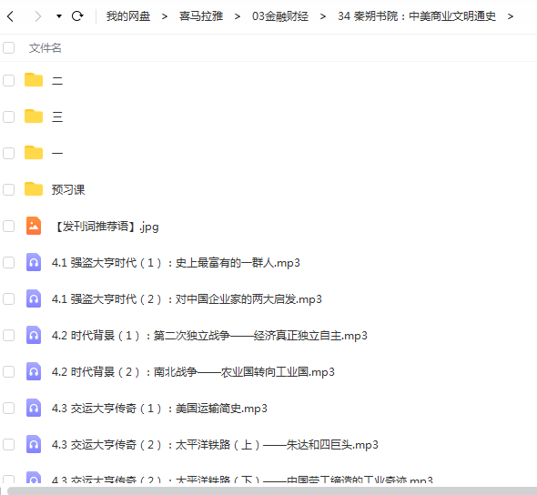The height and width of the screenshot is (495, 537).
Task: Navigate to 喜马拉雅 in breadcrumb
Action: pyautogui.click(x=201, y=16)
